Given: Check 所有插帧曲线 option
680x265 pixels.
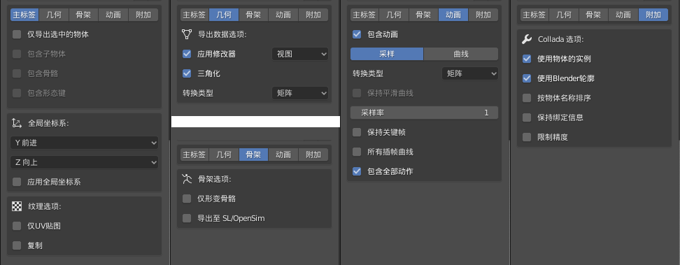Looking at the screenshot, I should [x=357, y=152].
